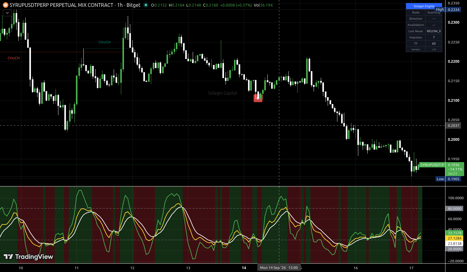The image size is (467, 272).
Task: Collapse the legend with the chevron arrow
Action: tap(7, 13)
